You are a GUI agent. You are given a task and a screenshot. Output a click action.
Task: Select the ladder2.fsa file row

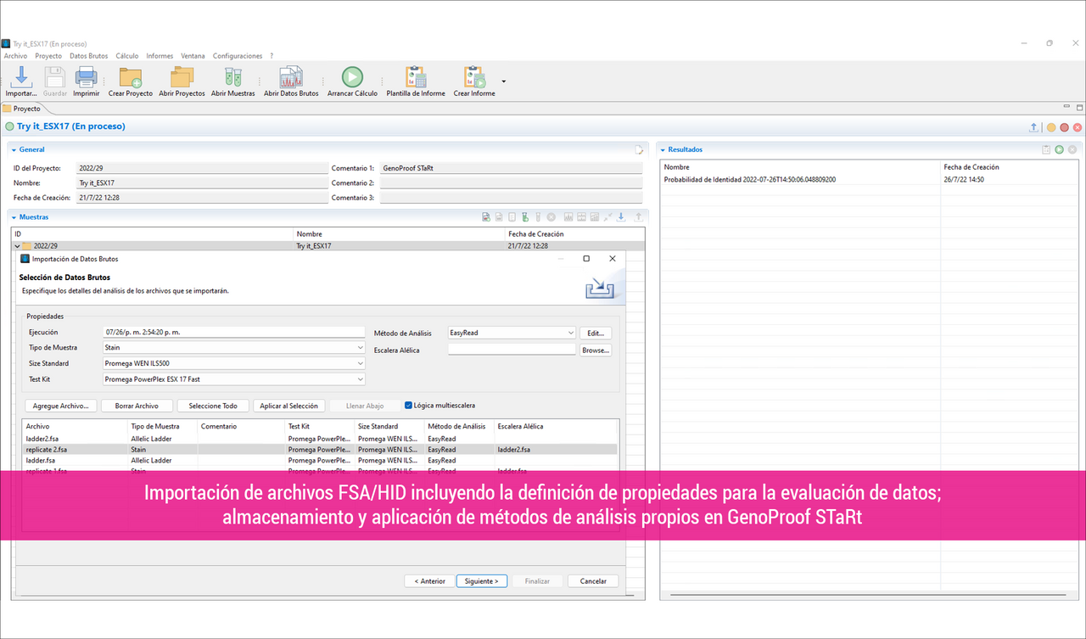point(321,439)
